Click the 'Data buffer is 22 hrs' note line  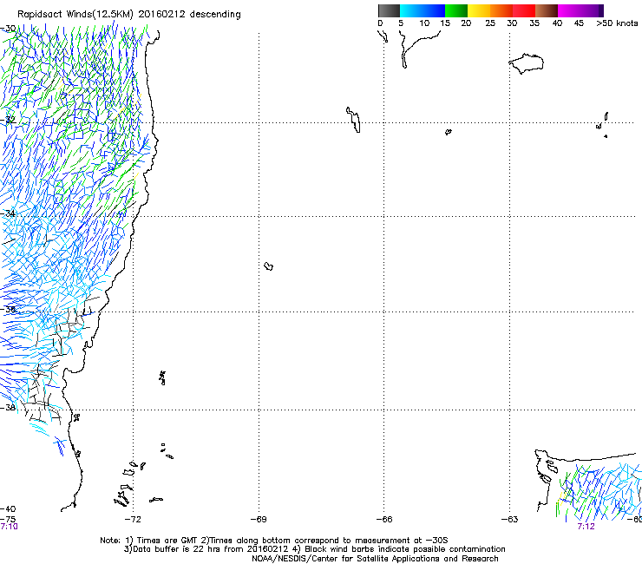tap(314, 549)
